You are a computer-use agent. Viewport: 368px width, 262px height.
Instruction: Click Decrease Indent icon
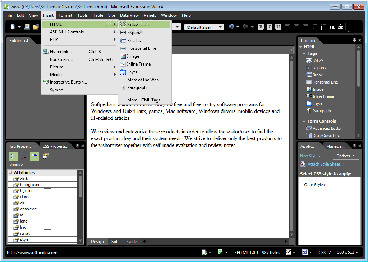tap(332, 27)
